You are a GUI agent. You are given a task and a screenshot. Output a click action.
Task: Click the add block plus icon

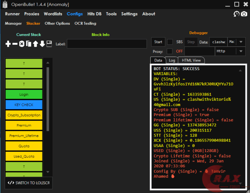tap(8, 44)
